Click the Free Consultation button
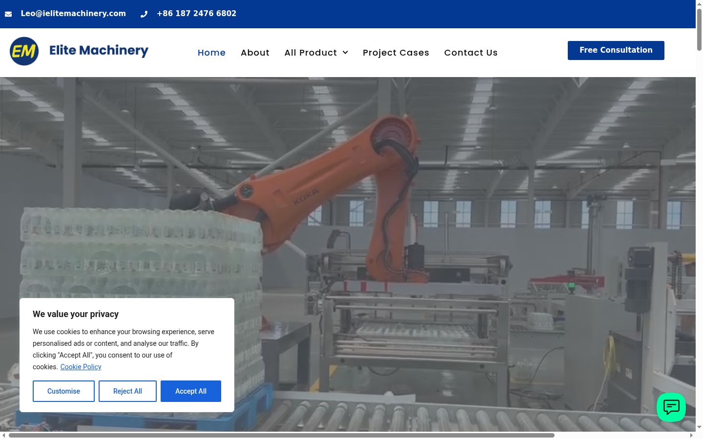 click(x=616, y=50)
